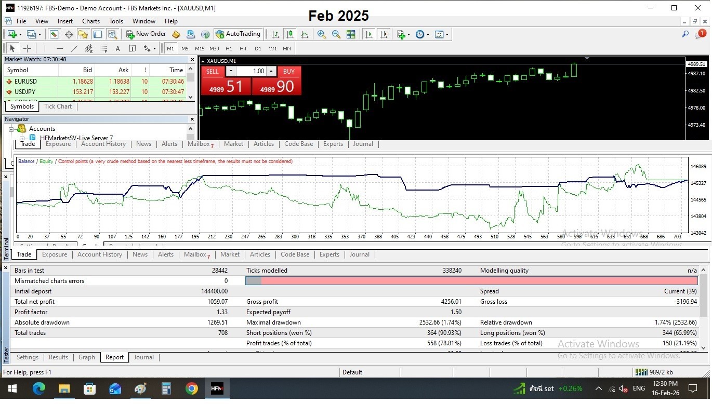The image size is (712, 404).
Task: Click the Tile Windows icon
Action: [x=351, y=34]
